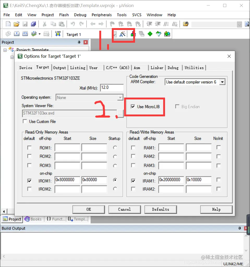Confirm options with OK button
The width and height of the screenshot is (250, 267).
coord(89,209)
